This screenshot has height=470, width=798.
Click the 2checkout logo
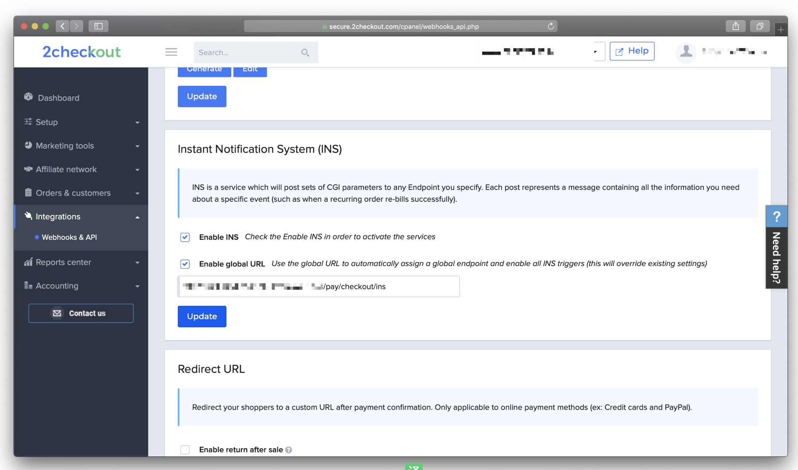(81, 52)
